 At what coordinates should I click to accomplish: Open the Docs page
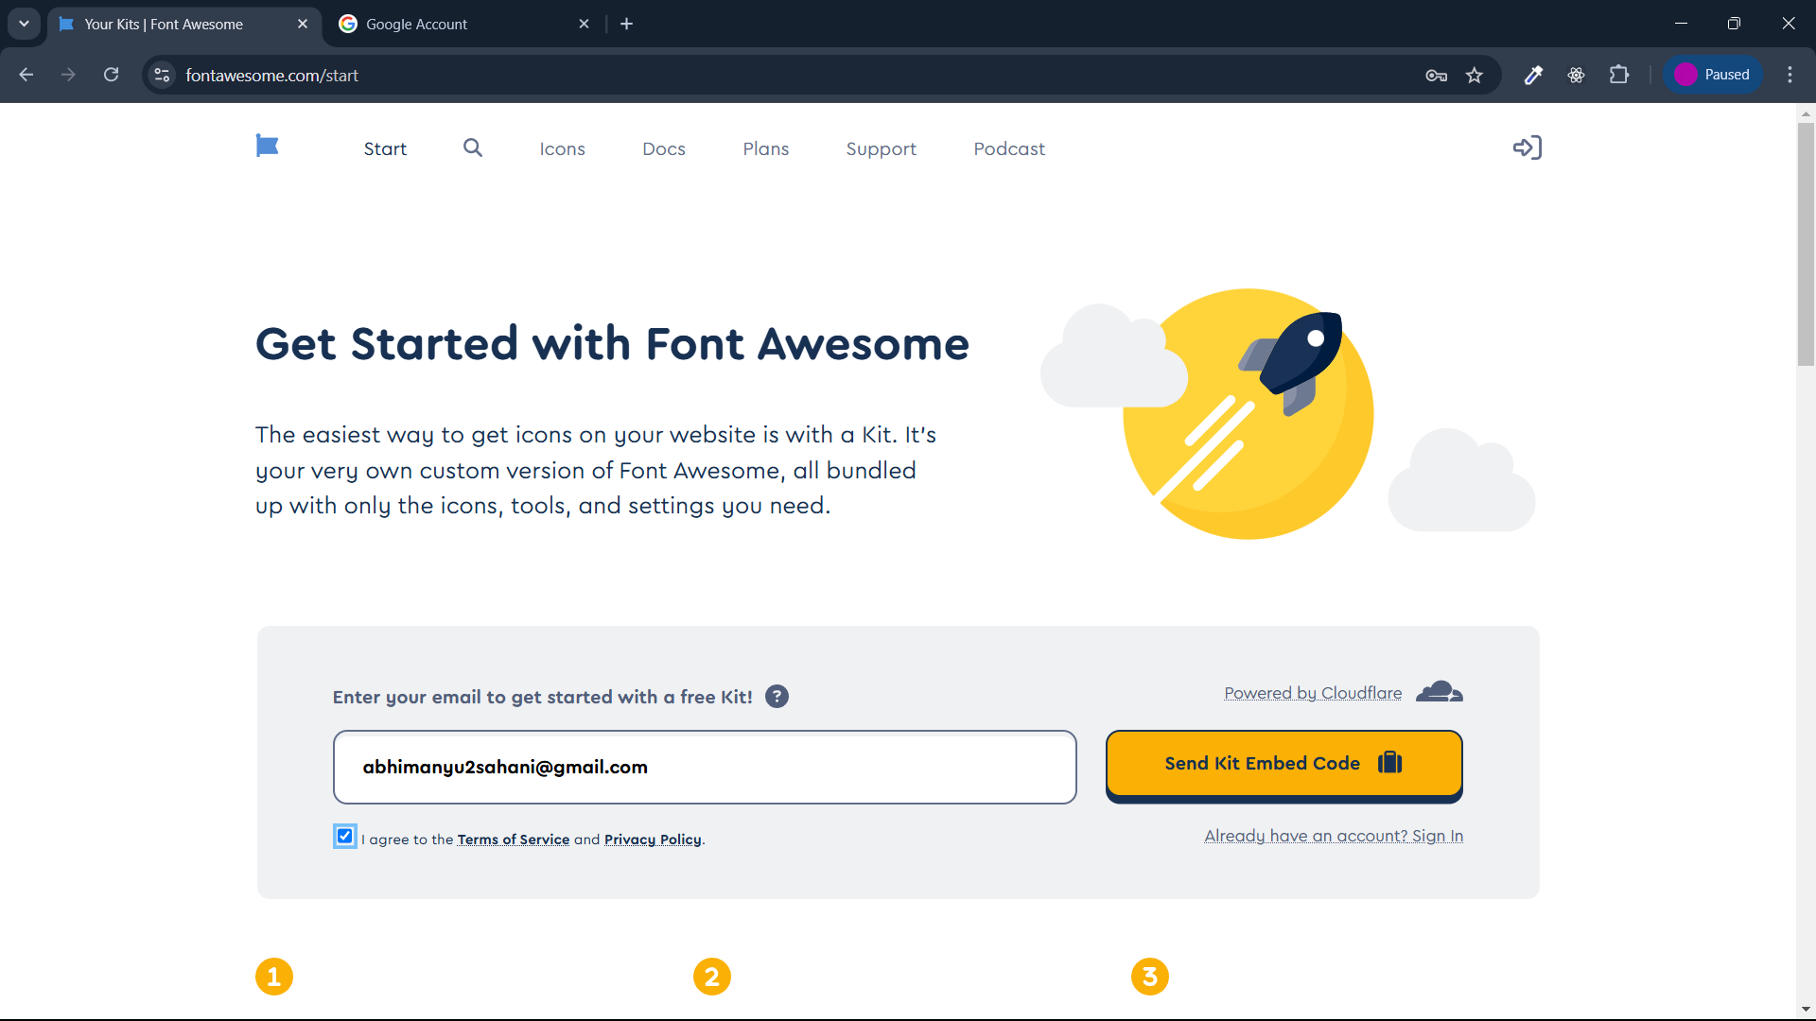tap(663, 148)
